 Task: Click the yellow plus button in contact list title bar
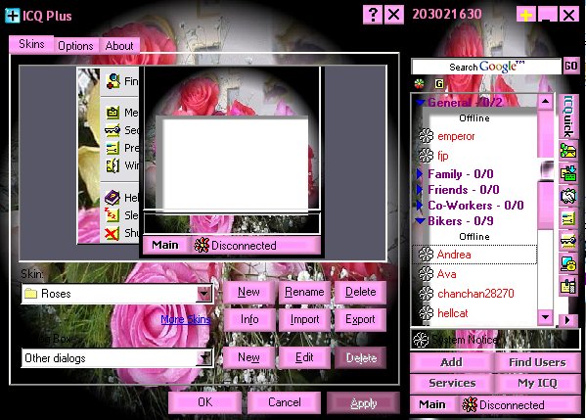[x=526, y=16]
